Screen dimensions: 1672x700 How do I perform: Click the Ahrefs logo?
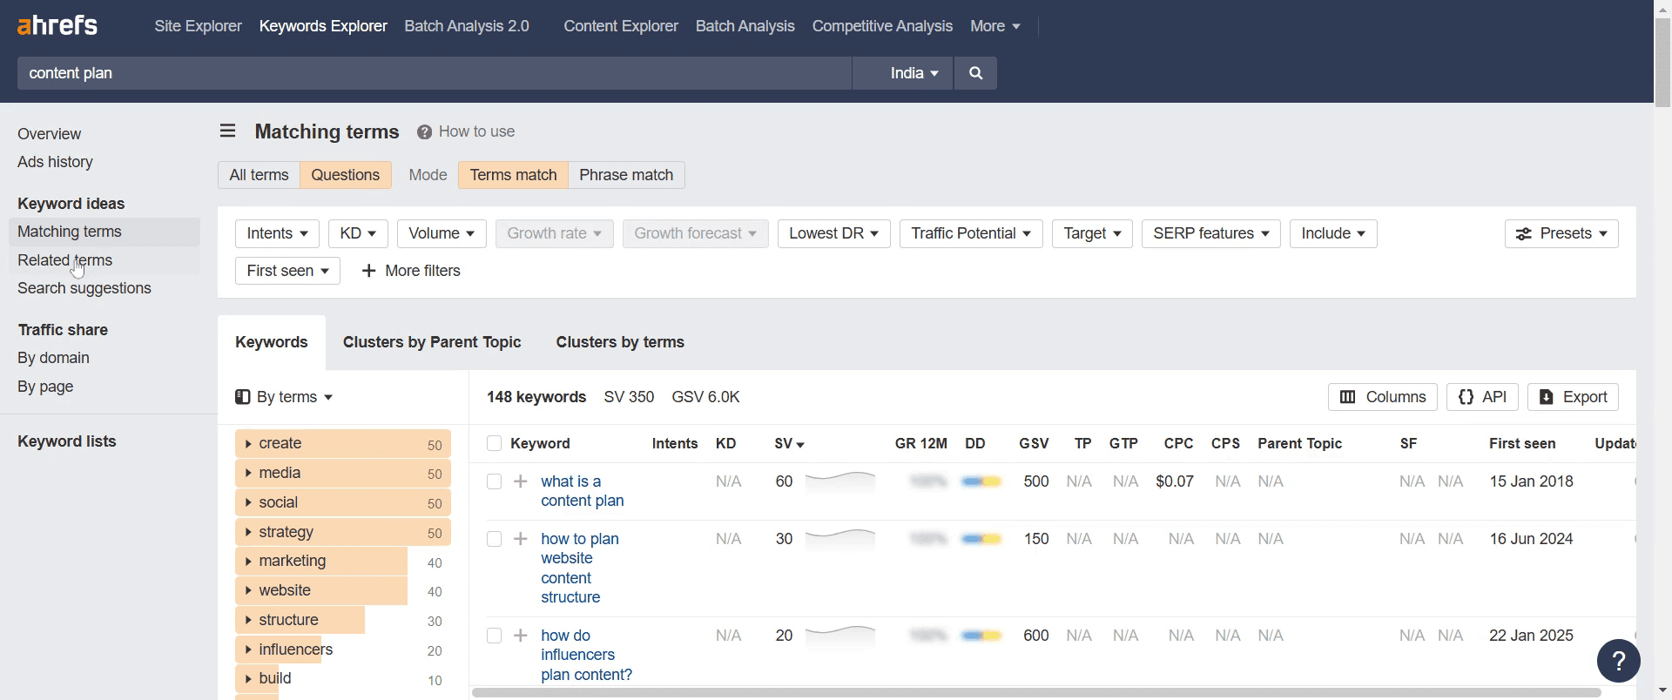click(x=57, y=25)
